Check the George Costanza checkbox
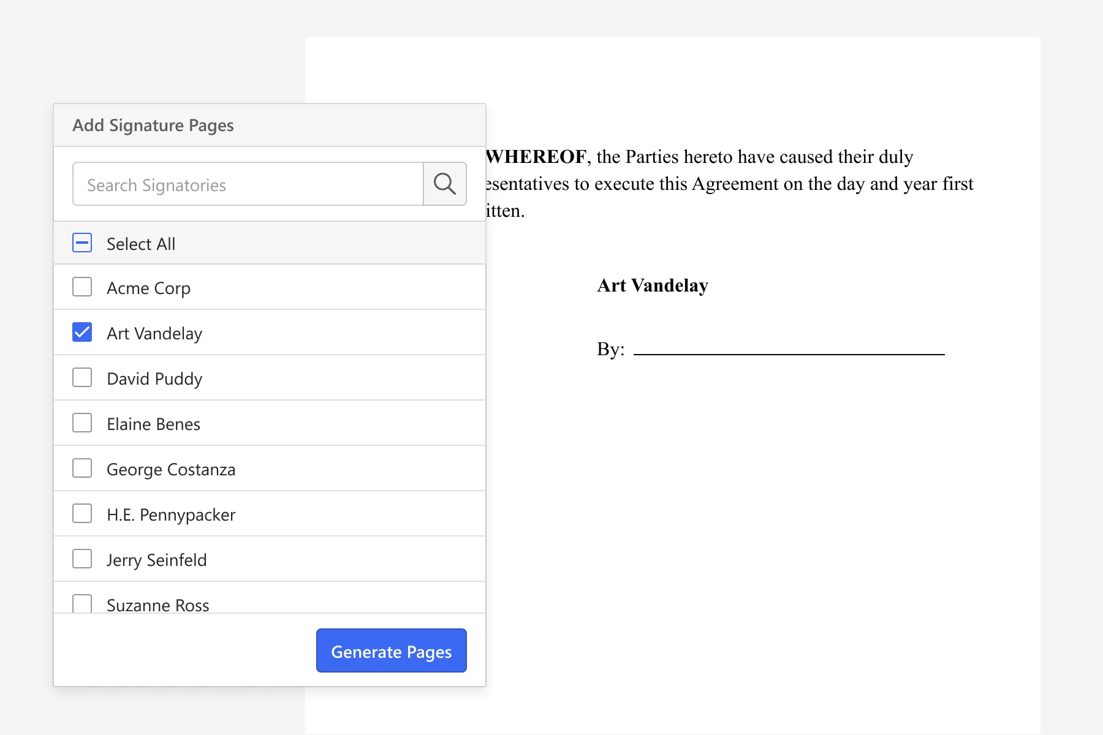The image size is (1103, 735). (x=82, y=468)
